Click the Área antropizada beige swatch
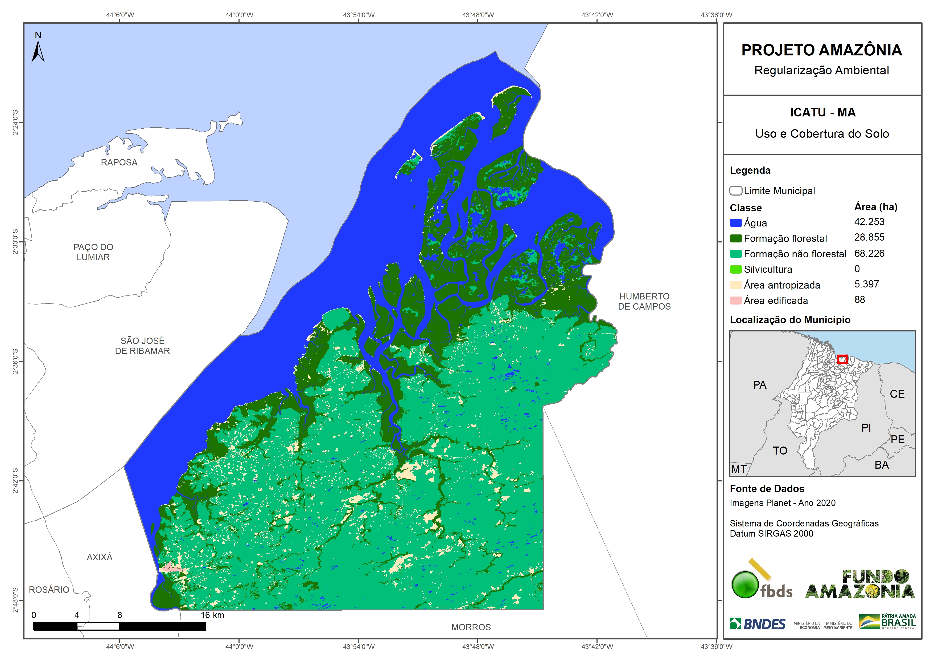The width and height of the screenshot is (934, 661). [x=735, y=285]
